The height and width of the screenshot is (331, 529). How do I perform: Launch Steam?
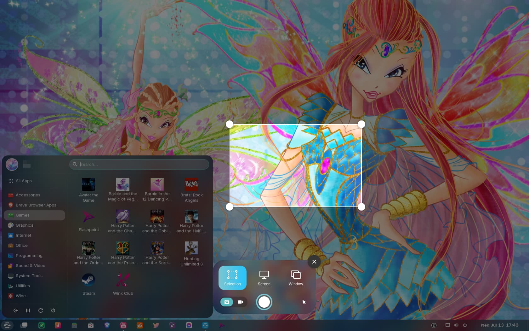click(88, 285)
